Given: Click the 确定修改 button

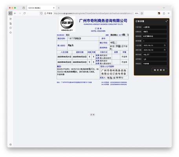Looking at the screenshot, I should point(159,70).
